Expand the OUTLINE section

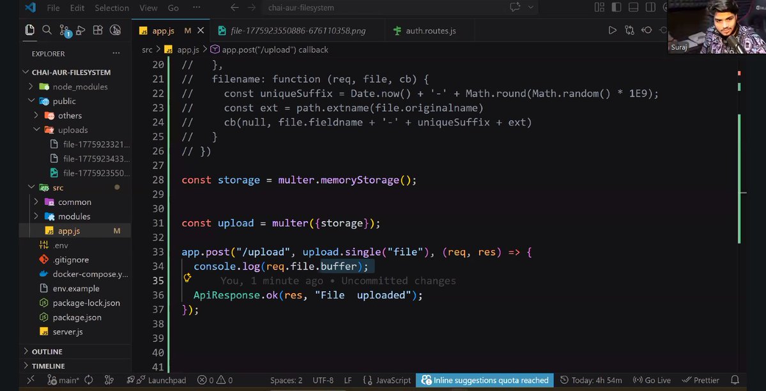(43, 351)
